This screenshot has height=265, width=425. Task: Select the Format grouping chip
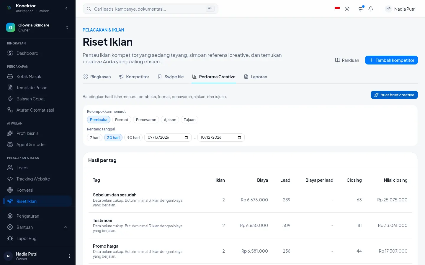[122, 120]
